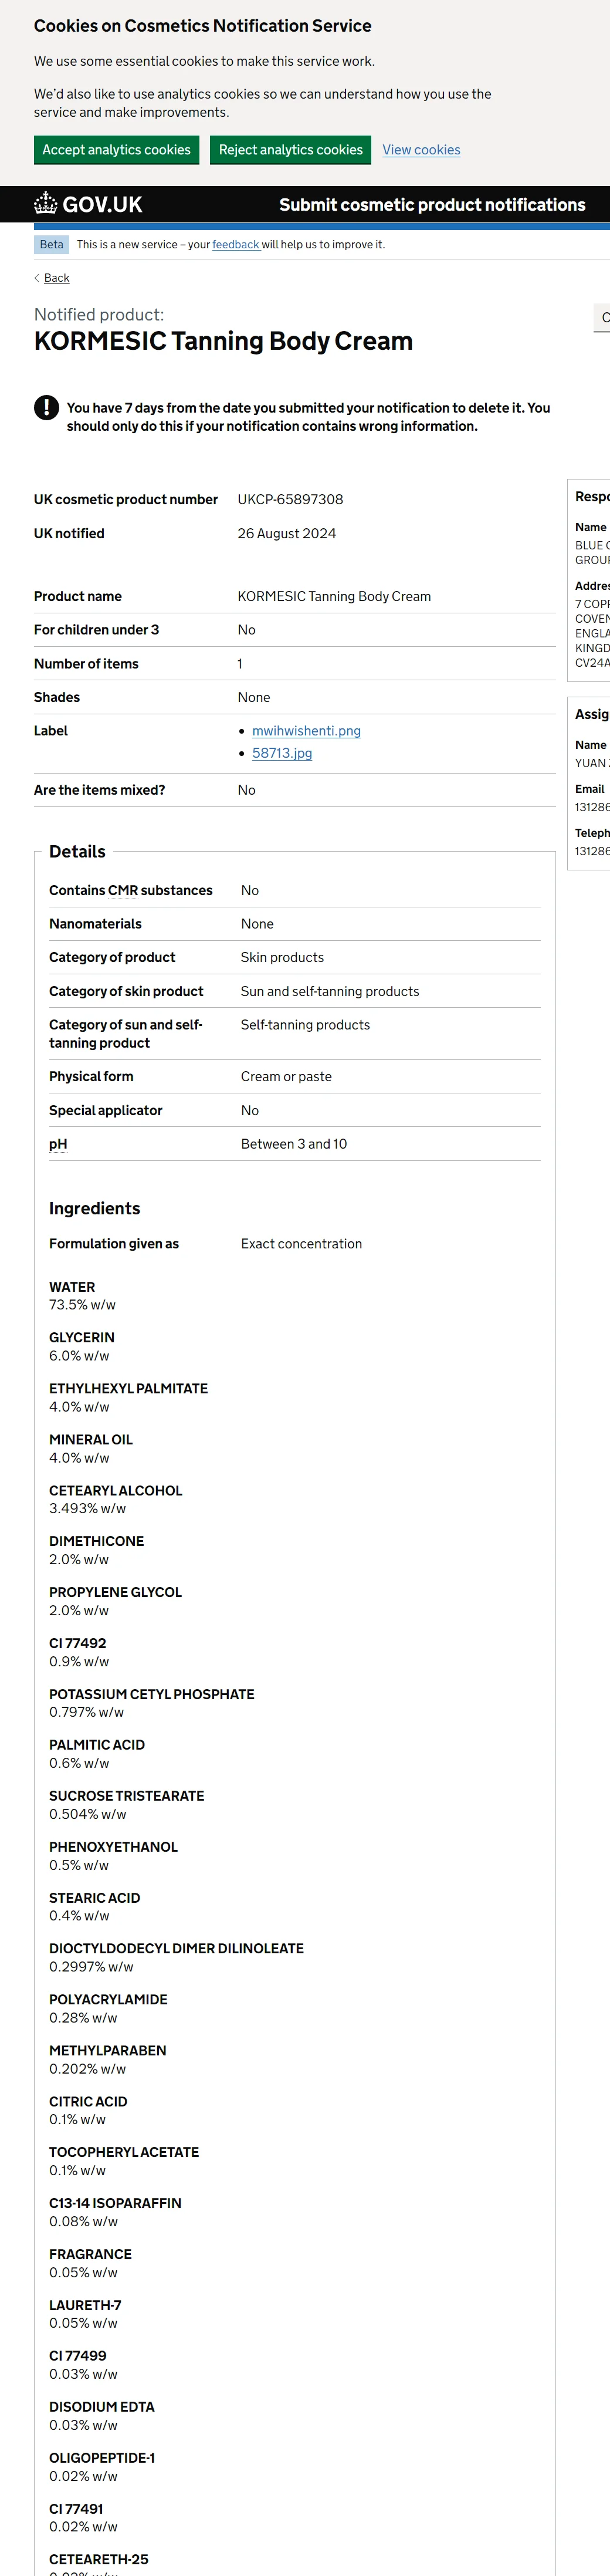Click the Beta phase tag
The image size is (610, 2576).
51,244
